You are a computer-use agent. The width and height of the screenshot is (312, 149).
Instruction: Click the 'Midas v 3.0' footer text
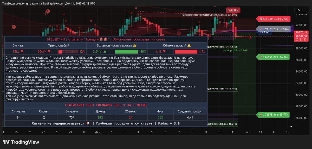pos(169,124)
